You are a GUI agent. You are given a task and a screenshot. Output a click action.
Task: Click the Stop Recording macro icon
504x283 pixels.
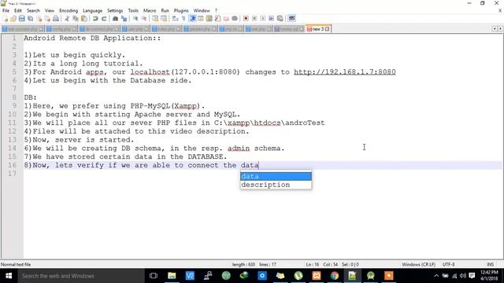click(254, 19)
